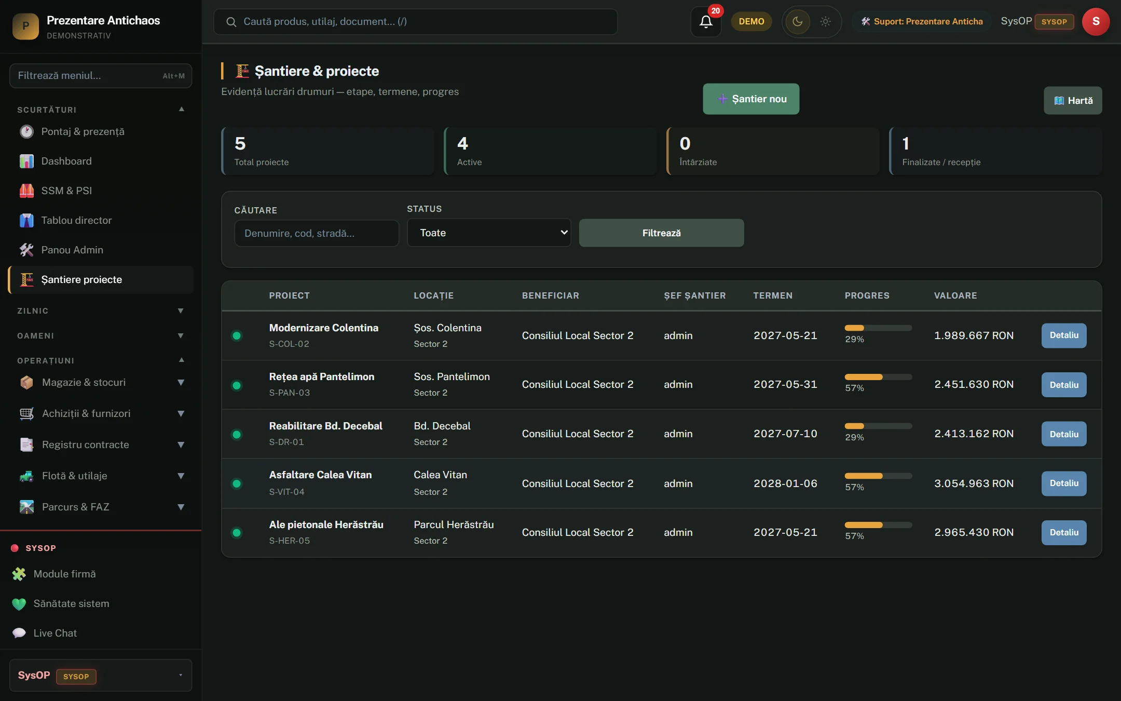Expand the Registru contracte submenu arrow
This screenshot has width=1121, height=701.
tap(181, 445)
